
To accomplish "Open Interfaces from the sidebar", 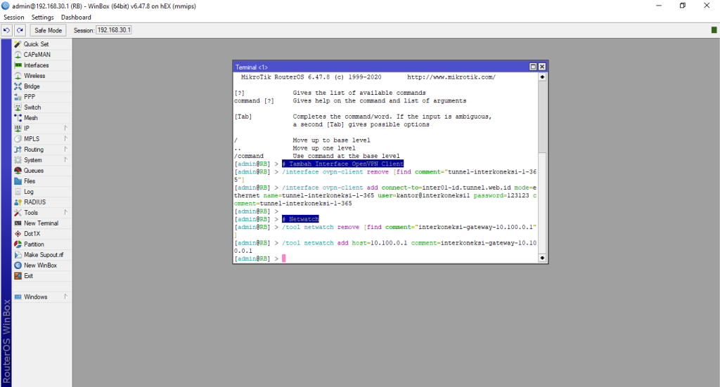I will click(x=18, y=65).
